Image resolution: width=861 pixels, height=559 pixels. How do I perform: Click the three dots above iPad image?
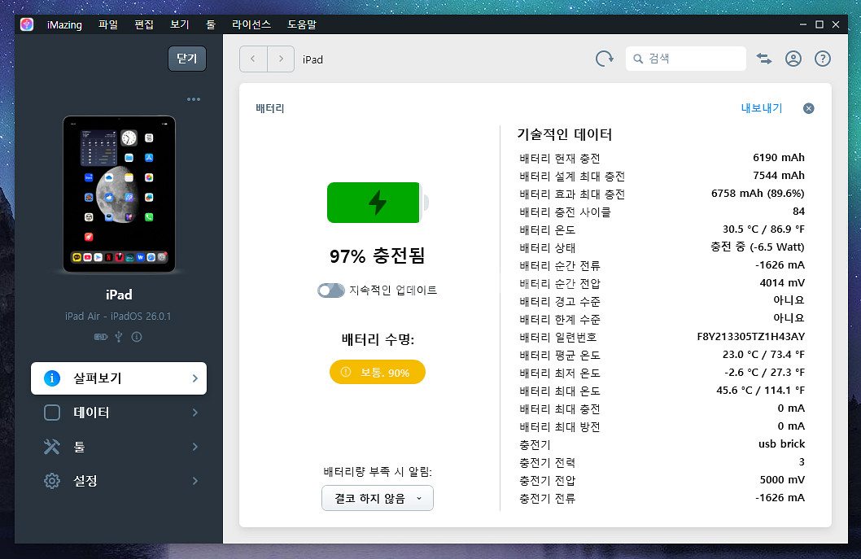(x=193, y=99)
